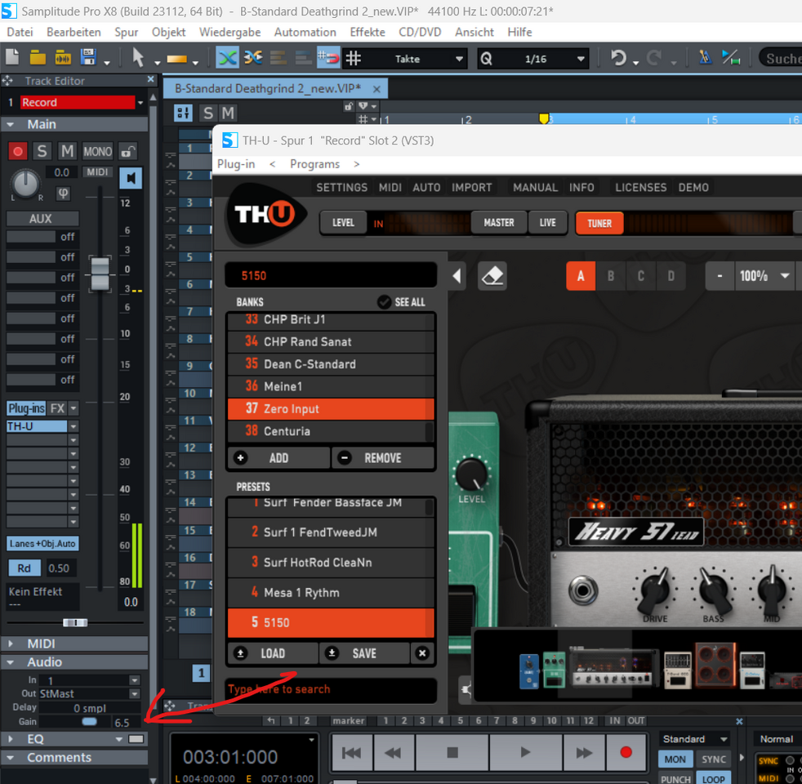Click the fast forward transport button

[584, 752]
